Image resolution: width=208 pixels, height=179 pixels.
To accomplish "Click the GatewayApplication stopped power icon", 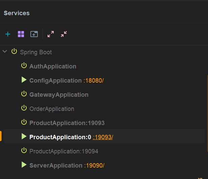I will pos(24,94).
